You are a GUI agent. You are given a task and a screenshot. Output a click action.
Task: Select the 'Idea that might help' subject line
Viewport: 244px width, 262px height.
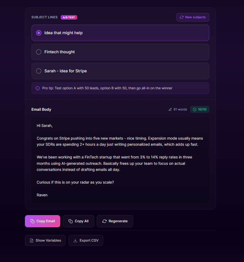tap(39, 33)
